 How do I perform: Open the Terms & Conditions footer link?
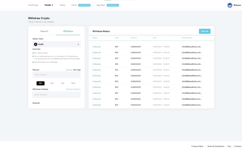[x=216, y=146]
